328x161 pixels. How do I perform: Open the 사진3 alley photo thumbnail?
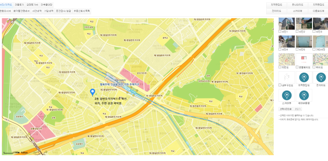(x=320, y=24)
